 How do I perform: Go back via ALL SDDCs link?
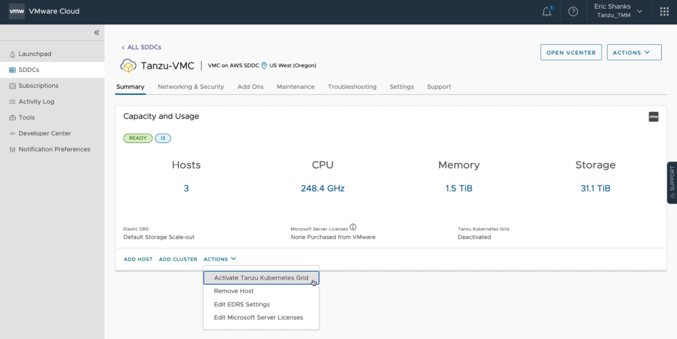click(x=141, y=47)
